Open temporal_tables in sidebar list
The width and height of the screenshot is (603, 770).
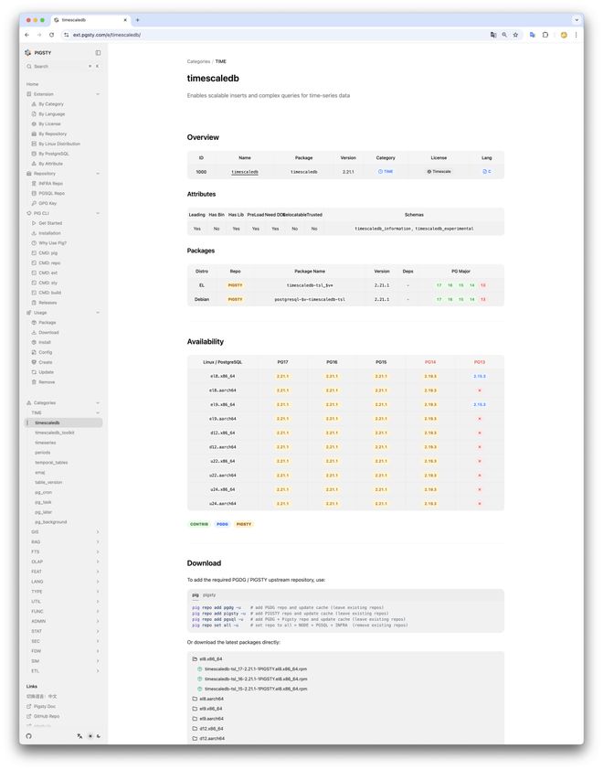point(51,463)
